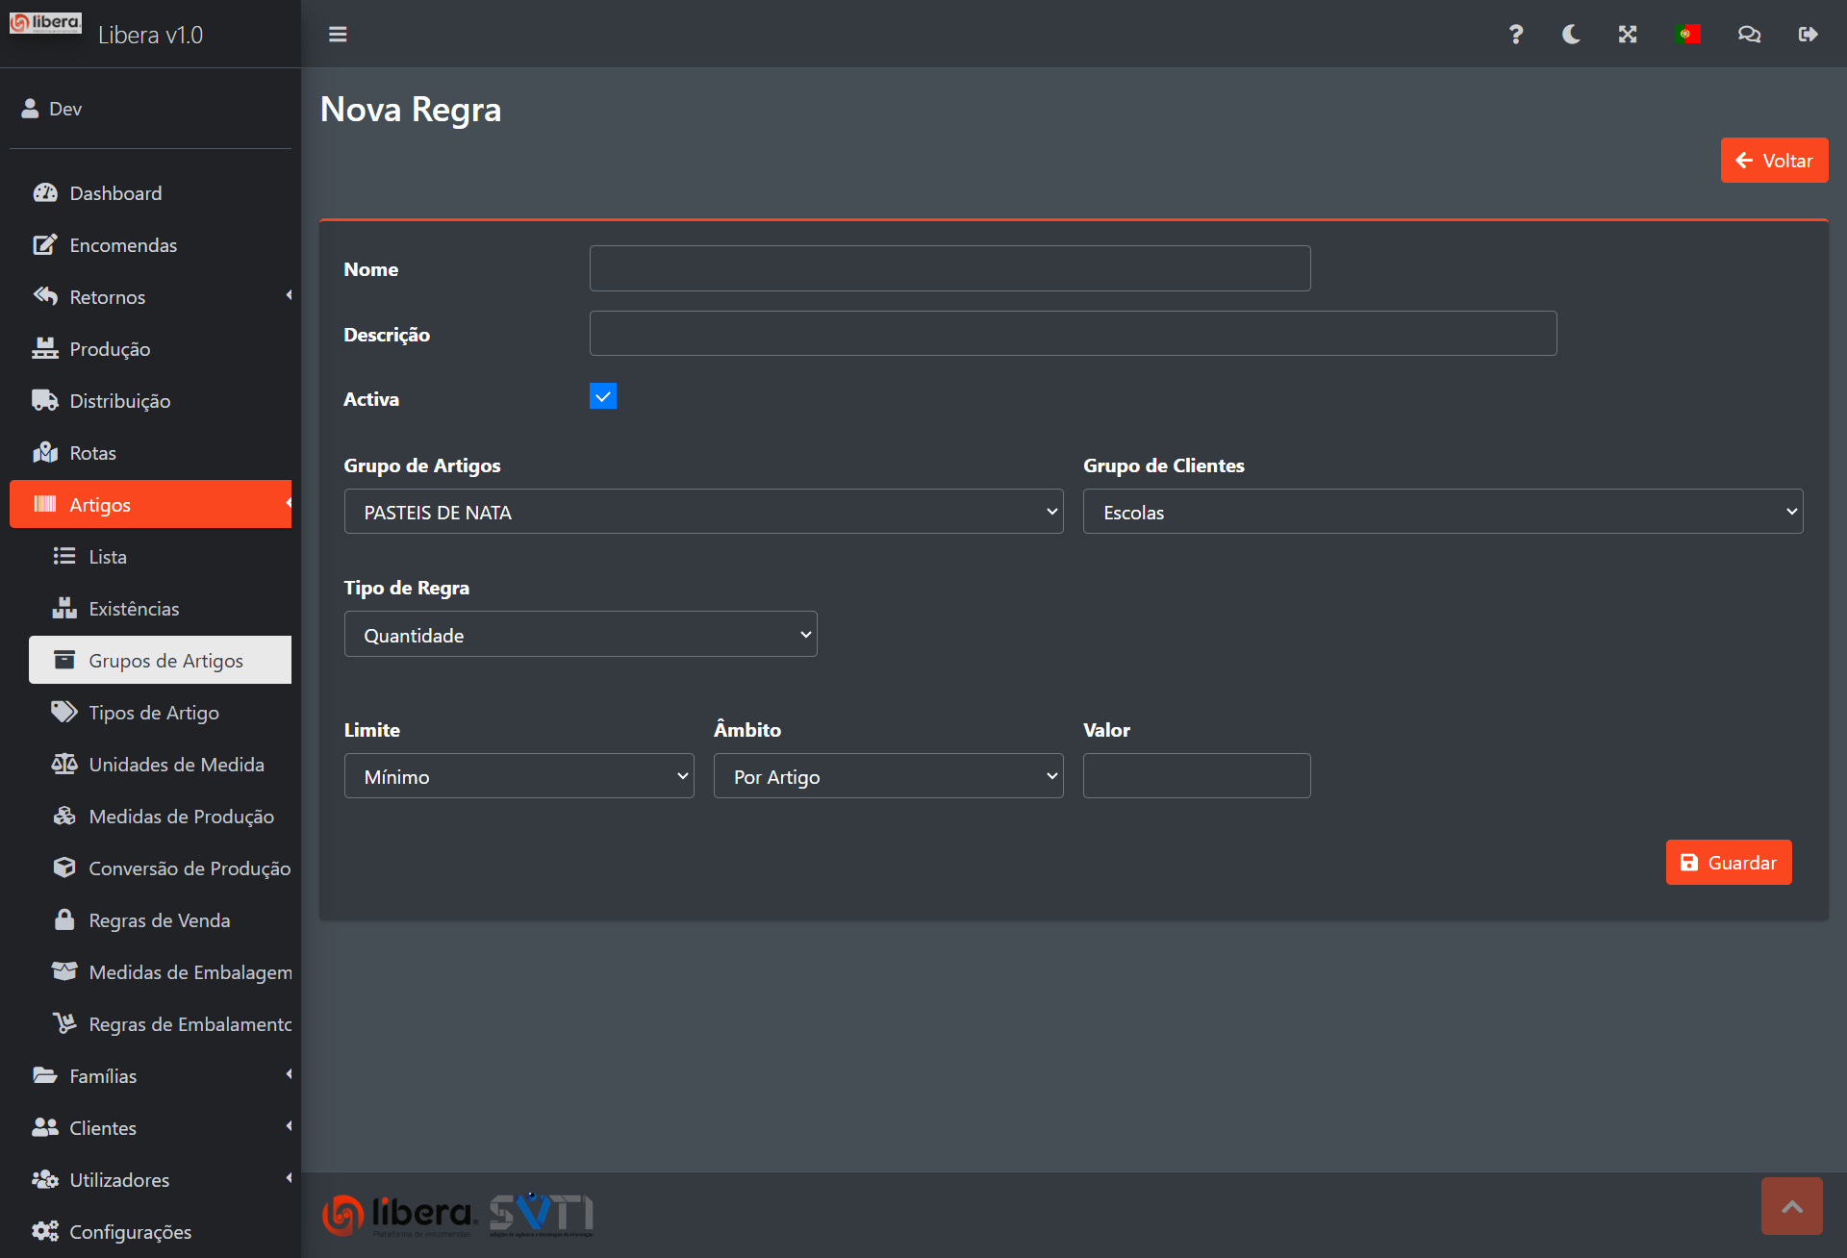Viewport: 1847px width, 1258px height.
Task: Uncheck the Activa checkbox
Action: point(603,396)
